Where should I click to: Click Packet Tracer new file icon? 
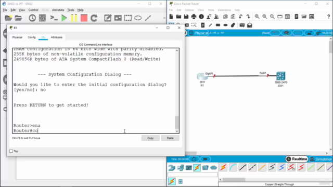171,17
